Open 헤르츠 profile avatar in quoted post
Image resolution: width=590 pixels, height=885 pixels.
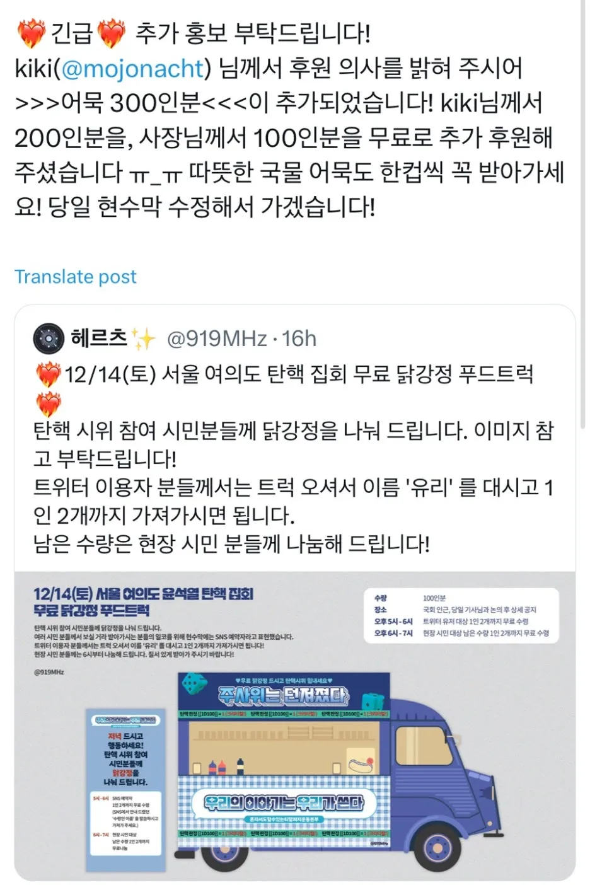point(49,339)
